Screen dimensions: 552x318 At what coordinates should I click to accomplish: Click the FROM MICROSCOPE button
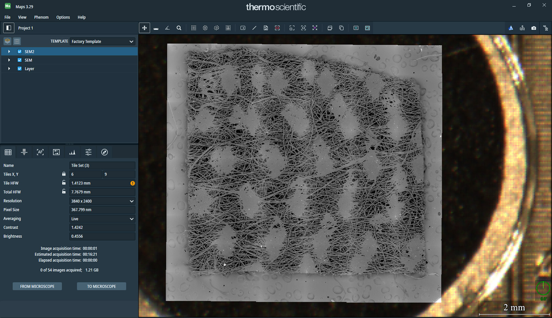37,286
